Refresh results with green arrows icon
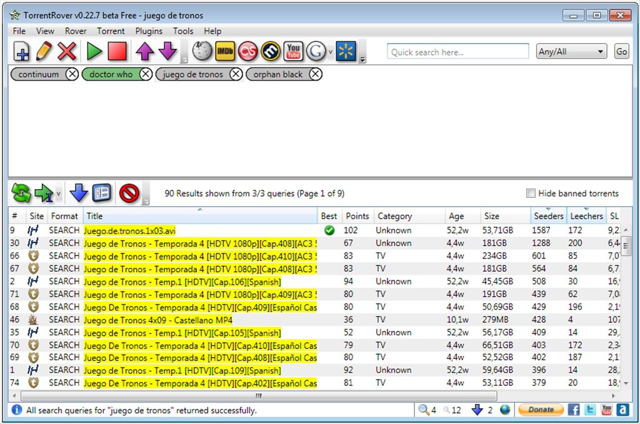 pyautogui.click(x=21, y=194)
